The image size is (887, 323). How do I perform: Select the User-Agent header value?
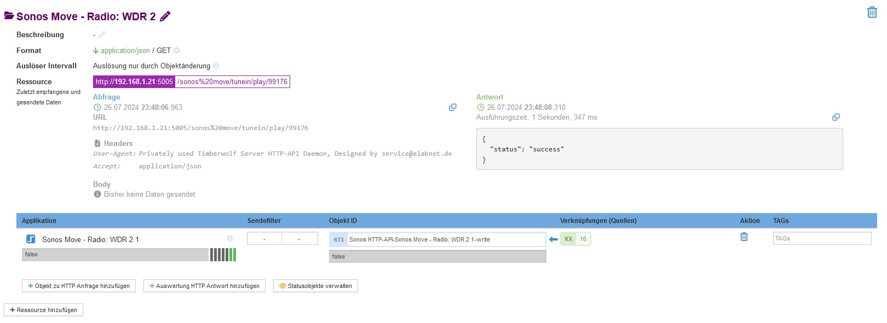(295, 154)
